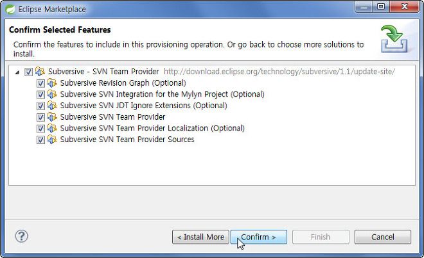Click the Eclipse Marketplace title bar icon
This screenshot has height=258, width=424.
tap(10, 10)
